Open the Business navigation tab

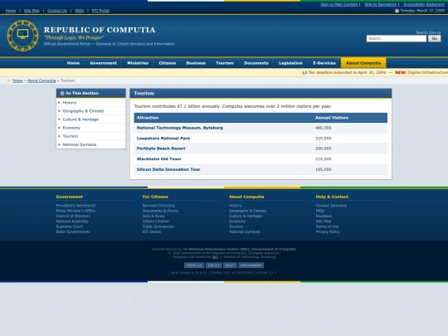coord(196,63)
